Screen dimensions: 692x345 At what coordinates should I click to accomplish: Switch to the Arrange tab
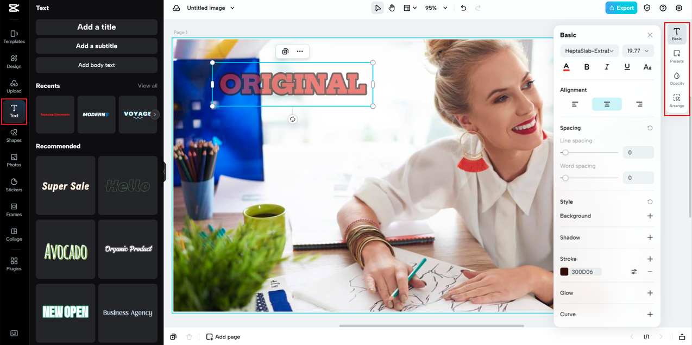pyautogui.click(x=677, y=101)
